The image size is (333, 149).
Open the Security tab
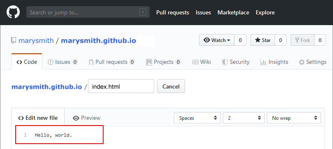236,62
